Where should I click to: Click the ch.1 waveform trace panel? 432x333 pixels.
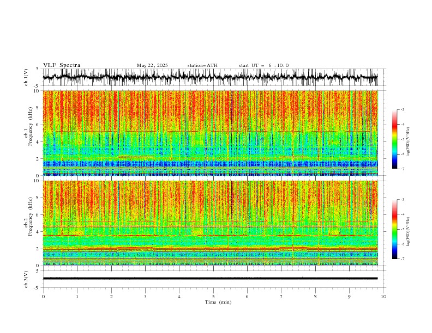tap(214, 77)
